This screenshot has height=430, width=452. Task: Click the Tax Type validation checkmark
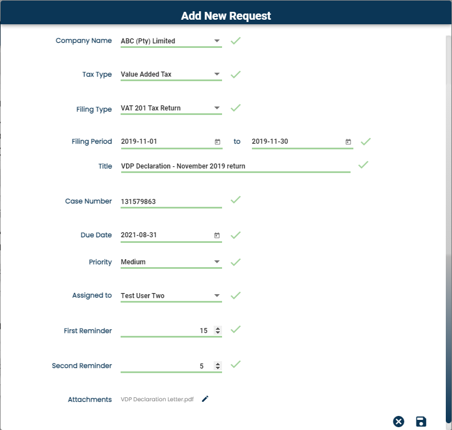point(236,74)
